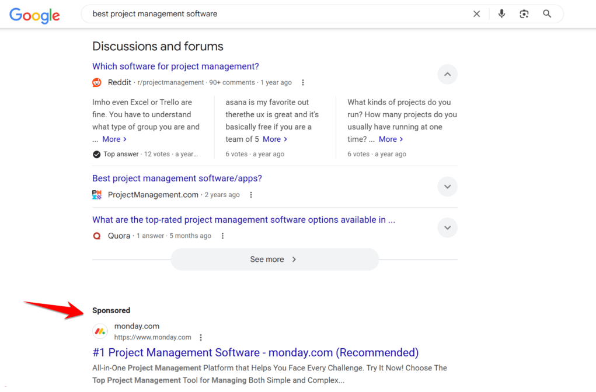The image size is (596, 392).
Task: Click the search magnifier icon
Action: click(546, 13)
